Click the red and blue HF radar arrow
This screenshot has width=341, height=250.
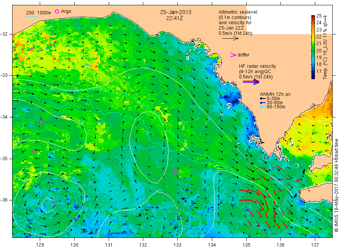pyautogui.click(x=251, y=82)
